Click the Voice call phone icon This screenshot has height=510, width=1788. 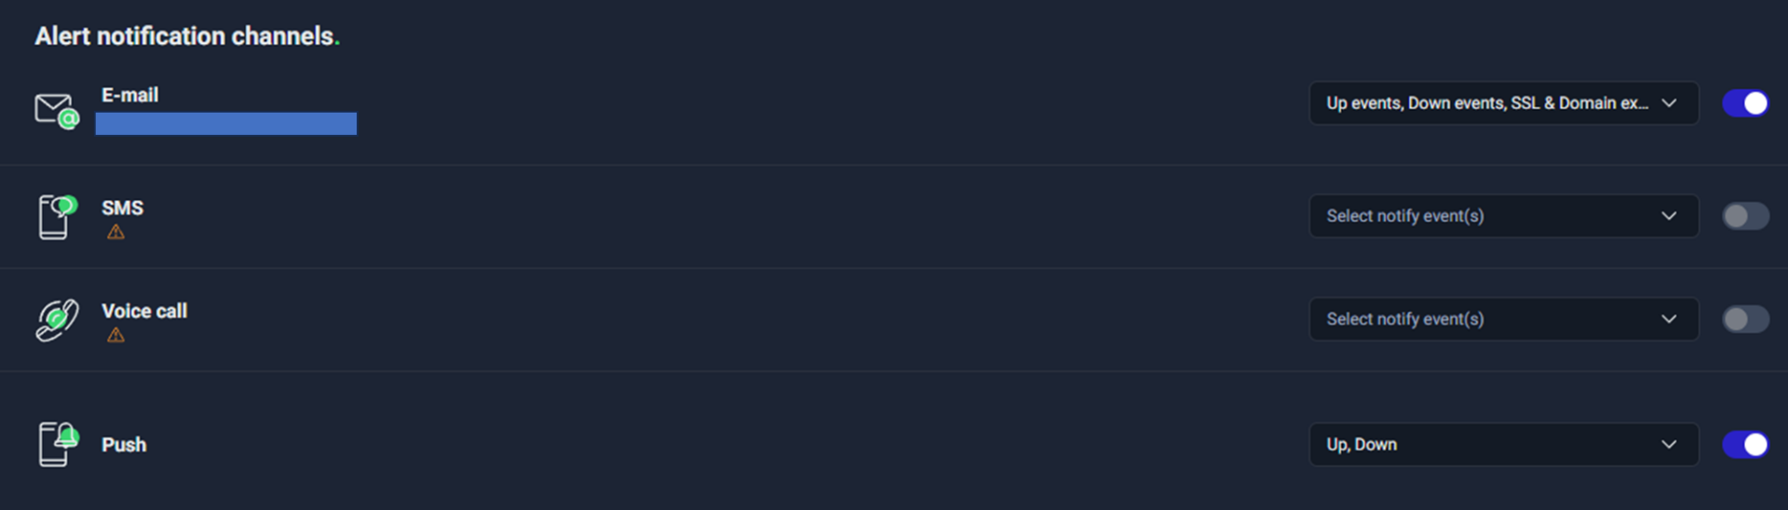(56, 320)
